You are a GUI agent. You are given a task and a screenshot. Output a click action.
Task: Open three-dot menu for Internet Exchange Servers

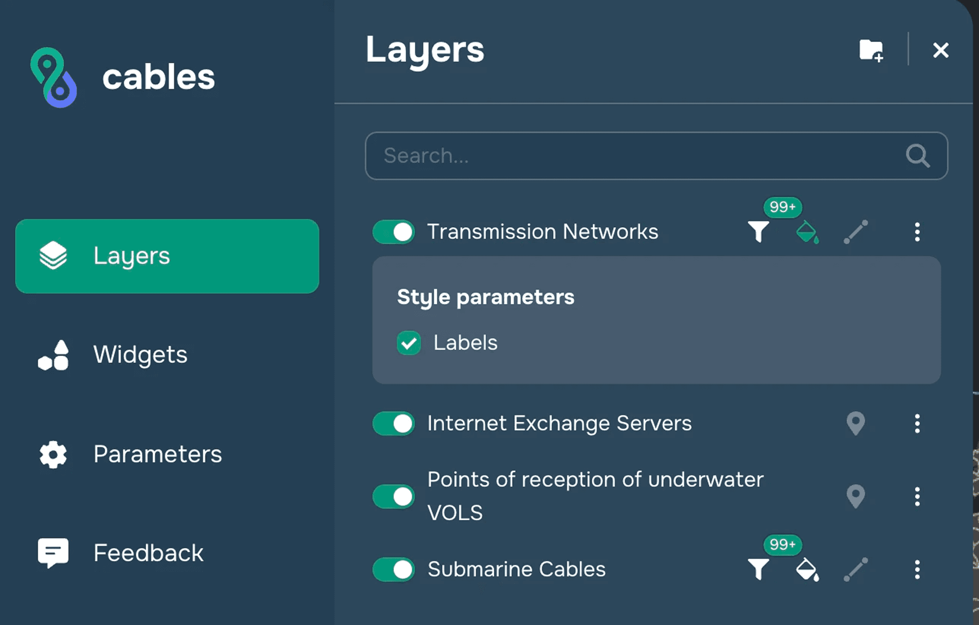click(x=917, y=424)
